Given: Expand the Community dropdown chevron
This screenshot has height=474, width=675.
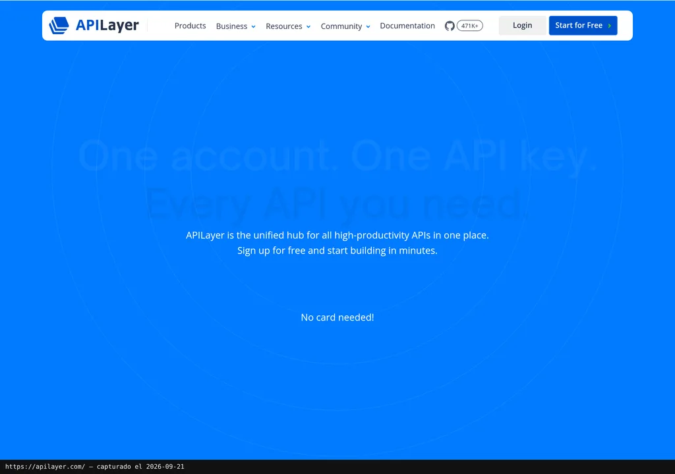Looking at the screenshot, I should coord(368,27).
